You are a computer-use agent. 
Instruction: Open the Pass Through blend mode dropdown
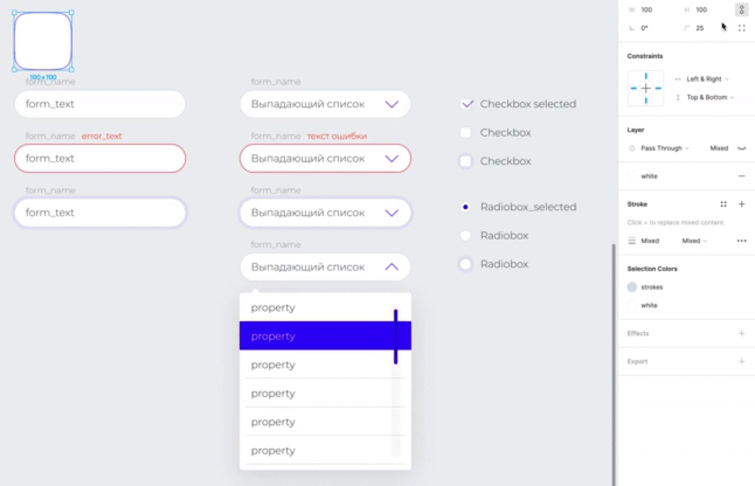point(665,148)
